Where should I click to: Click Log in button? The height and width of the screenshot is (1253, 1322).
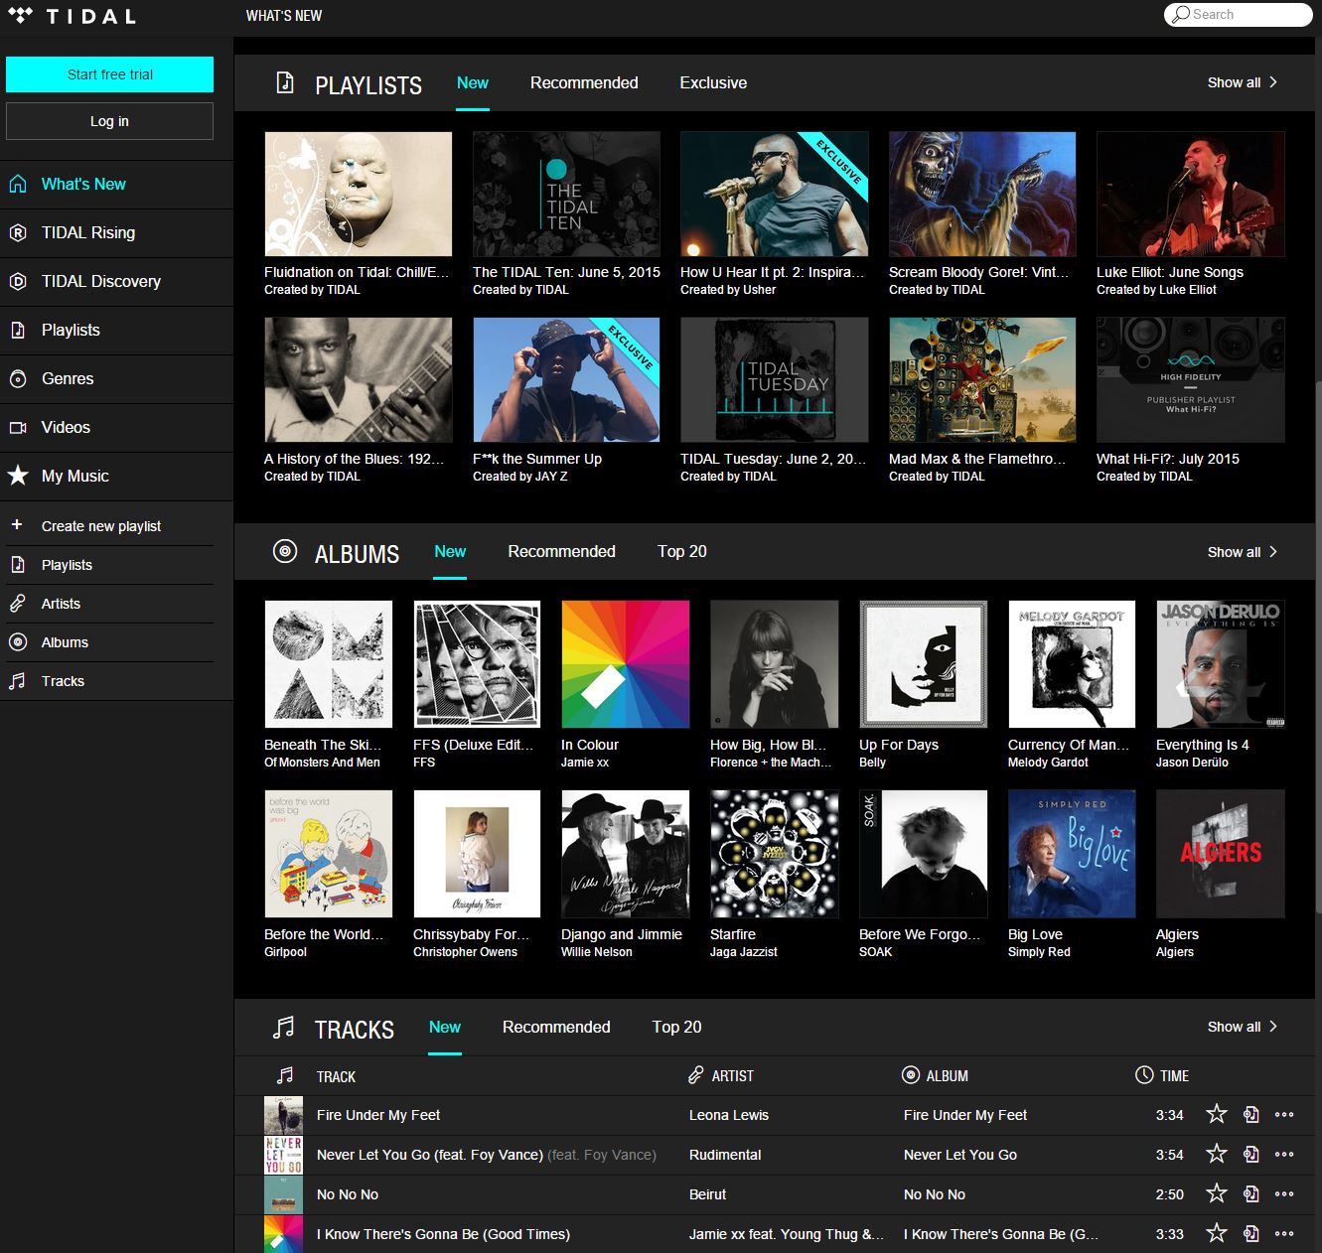[109, 121]
